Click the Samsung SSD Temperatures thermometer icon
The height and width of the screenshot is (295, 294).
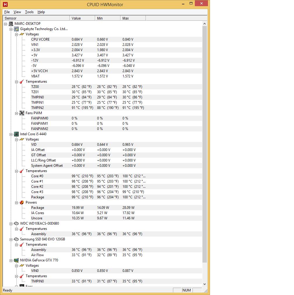click(x=22, y=244)
